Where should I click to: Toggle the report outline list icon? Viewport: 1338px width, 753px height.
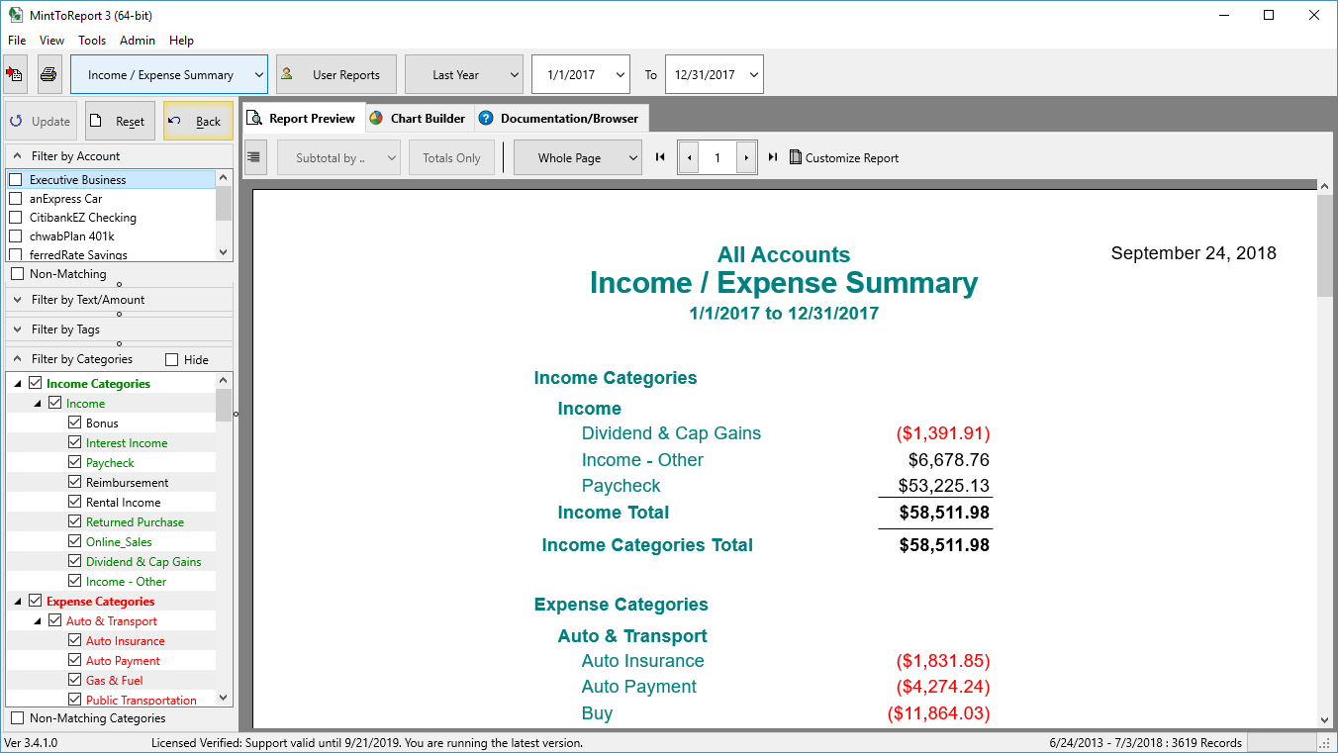[x=255, y=157]
